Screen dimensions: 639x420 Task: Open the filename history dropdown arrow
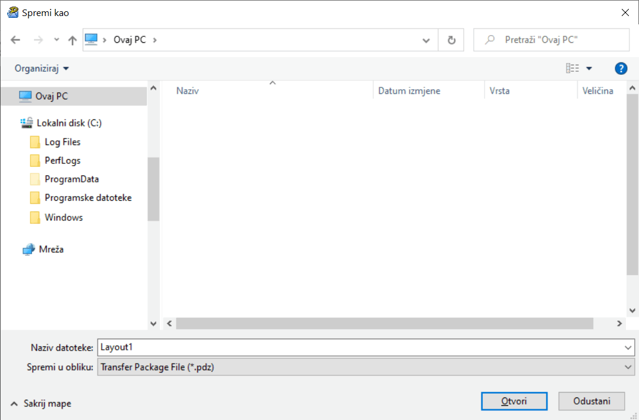(x=628, y=348)
